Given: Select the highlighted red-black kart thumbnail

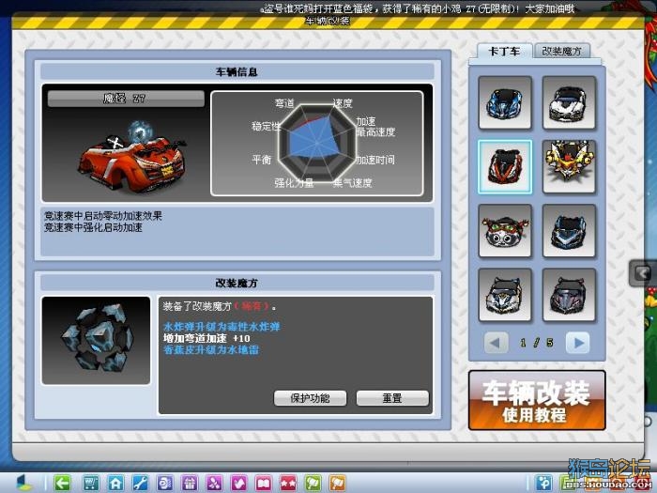Looking at the screenshot, I should coord(505,167).
